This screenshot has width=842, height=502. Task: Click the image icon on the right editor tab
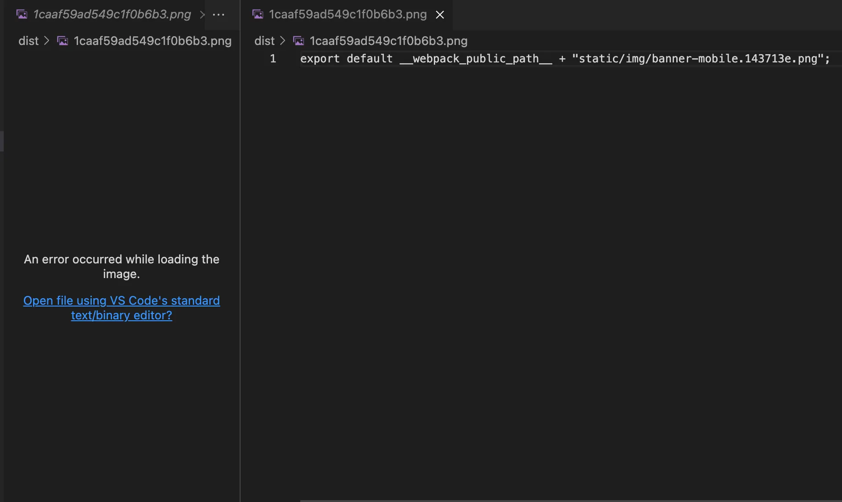[x=258, y=14]
